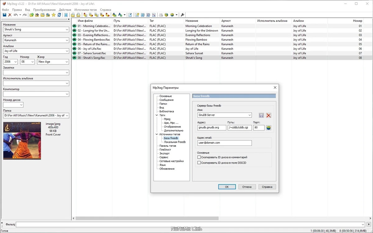Enable copying disc ID to DISCID field
Image resolution: width=373 pixels, height=233 pixels.
click(x=199, y=163)
